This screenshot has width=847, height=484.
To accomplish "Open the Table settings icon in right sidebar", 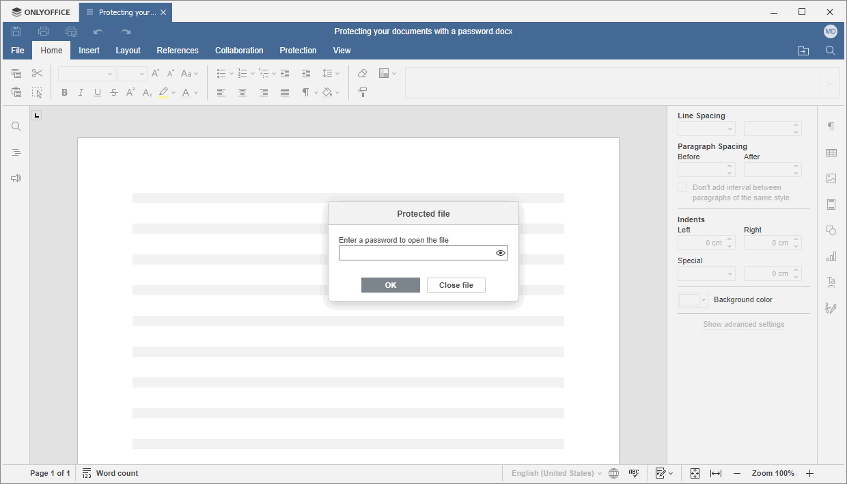I will coord(831,152).
